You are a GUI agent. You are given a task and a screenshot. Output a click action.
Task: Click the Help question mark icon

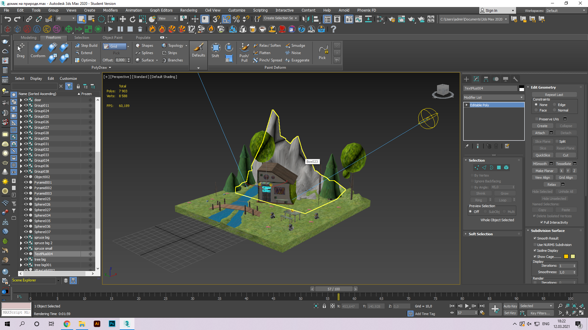(x=334, y=29)
